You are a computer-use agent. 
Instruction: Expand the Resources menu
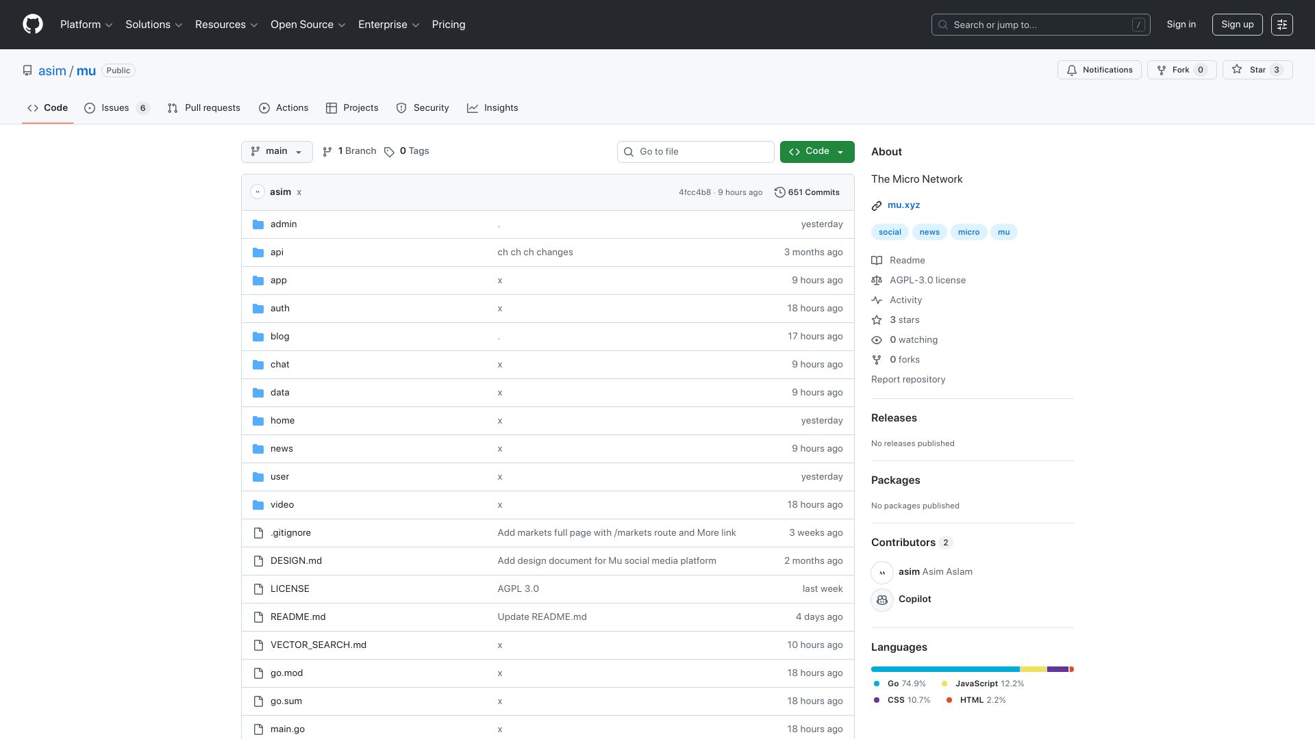(227, 25)
